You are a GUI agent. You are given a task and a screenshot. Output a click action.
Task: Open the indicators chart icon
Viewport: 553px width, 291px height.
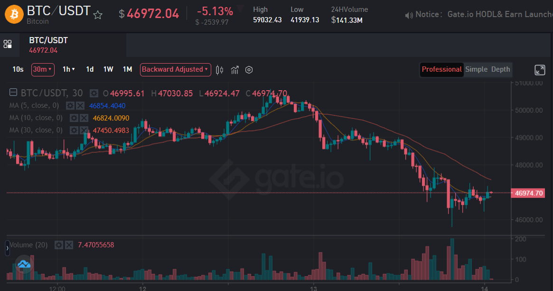click(234, 70)
